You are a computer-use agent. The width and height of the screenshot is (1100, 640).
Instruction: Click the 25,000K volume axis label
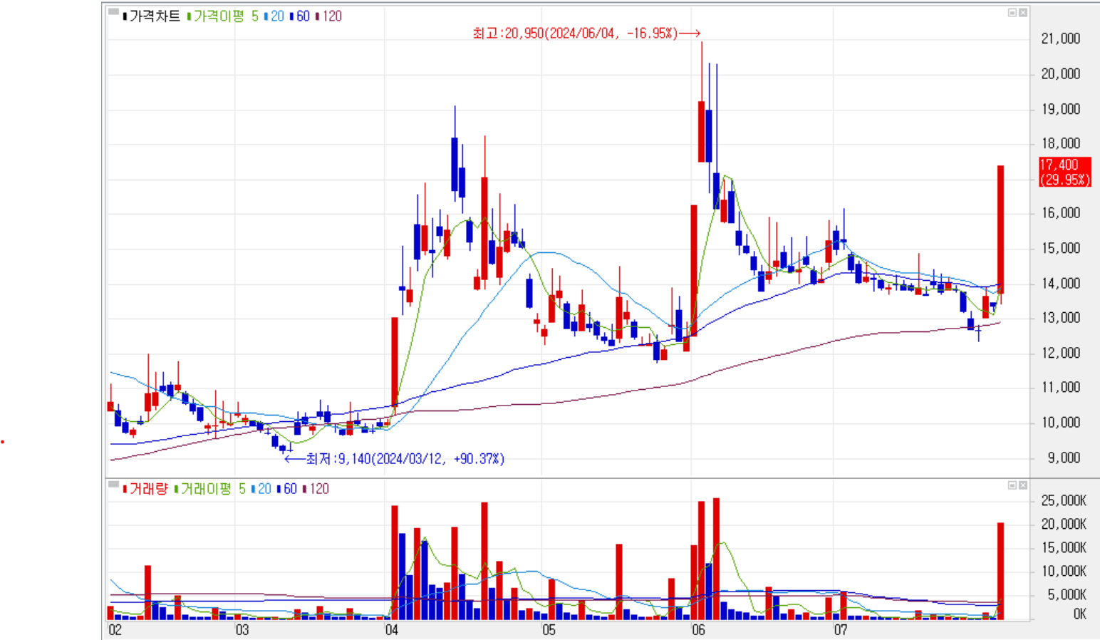pos(1064,501)
